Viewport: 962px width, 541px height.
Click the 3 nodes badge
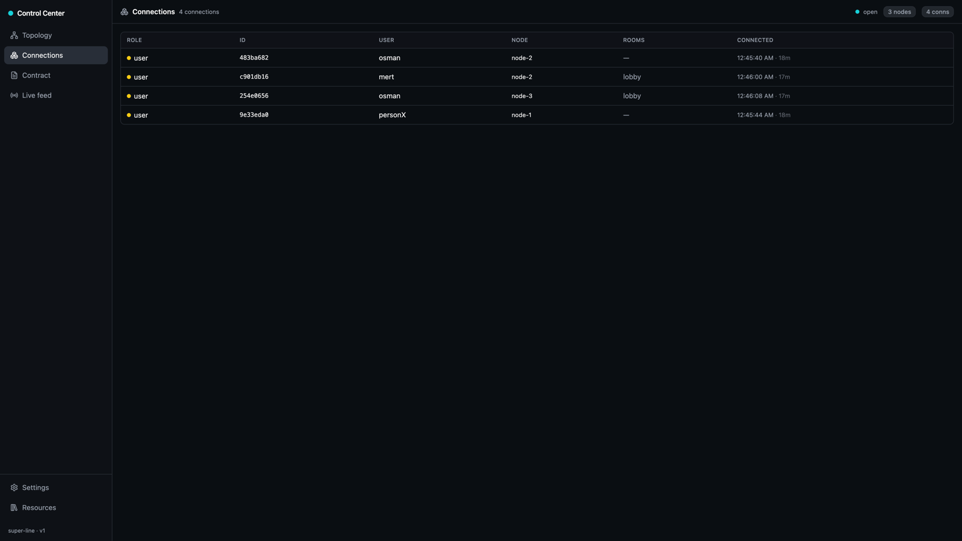[x=899, y=12]
